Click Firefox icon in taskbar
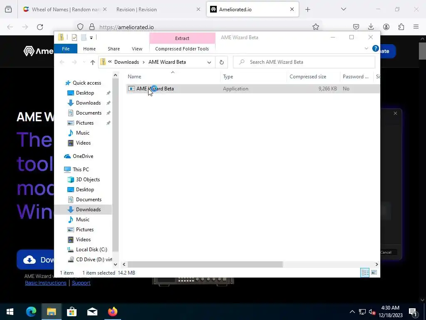Image resolution: width=426 pixels, height=320 pixels. (112, 312)
